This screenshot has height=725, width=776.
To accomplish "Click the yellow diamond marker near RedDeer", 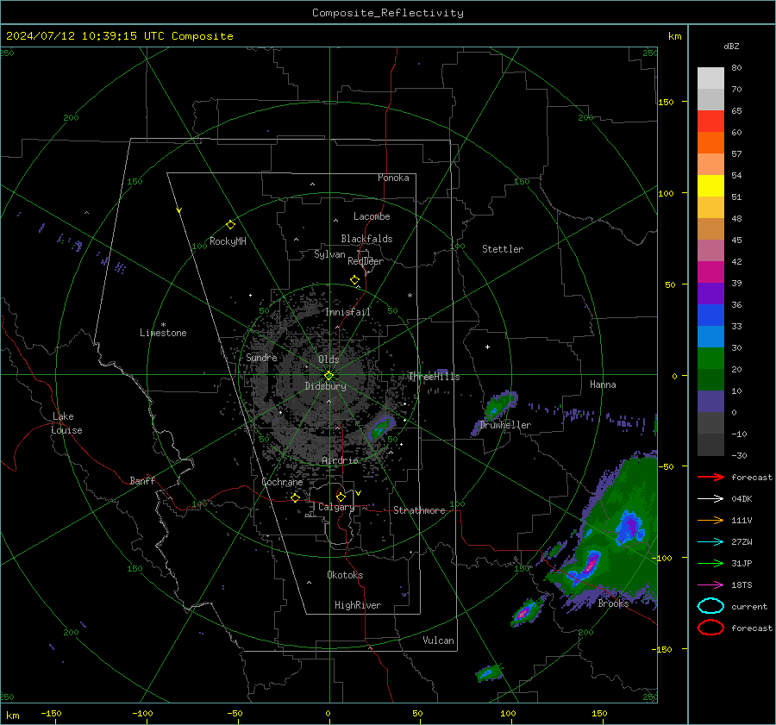I will tap(354, 280).
